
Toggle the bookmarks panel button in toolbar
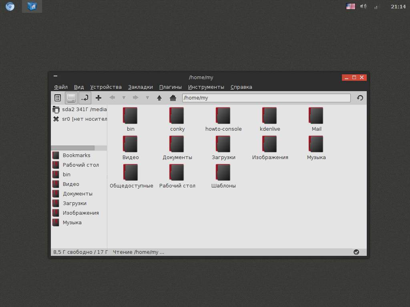58,98
